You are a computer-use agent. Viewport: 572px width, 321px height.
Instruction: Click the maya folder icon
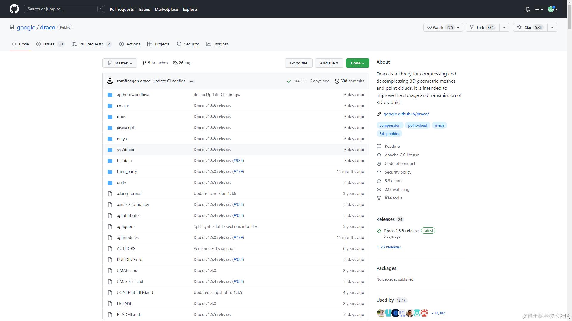coord(110,139)
